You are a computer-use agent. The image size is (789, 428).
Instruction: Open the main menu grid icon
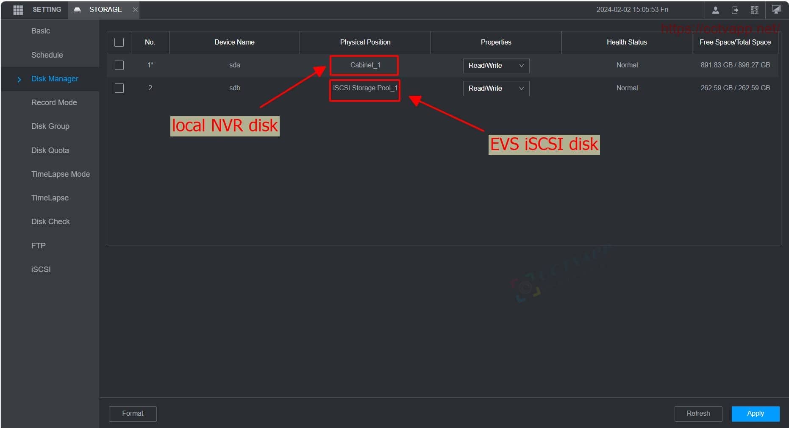tap(18, 10)
